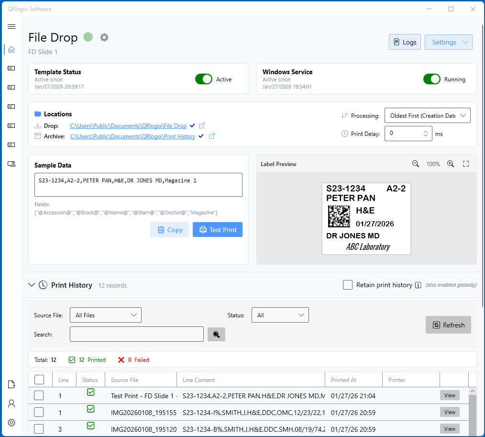Toggle the Template Status Active switch
This screenshot has width=485, height=437.
[204, 79]
